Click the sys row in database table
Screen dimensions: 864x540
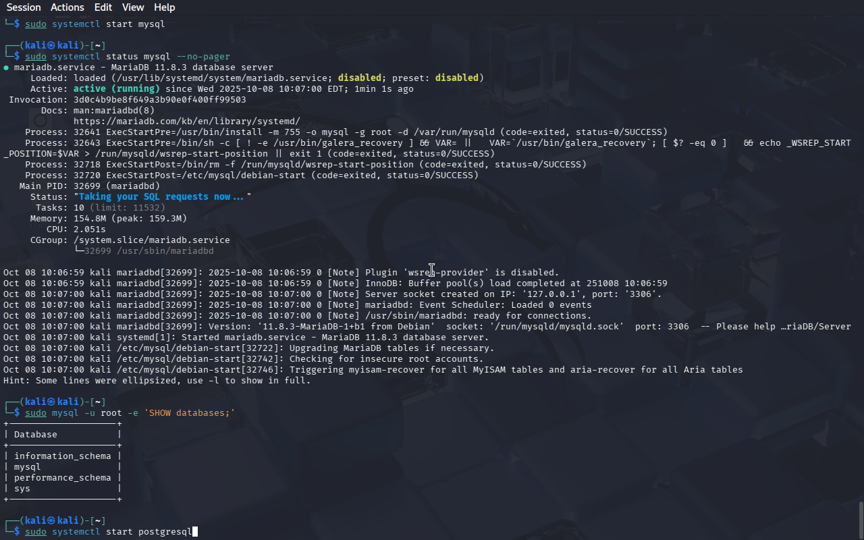22,488
